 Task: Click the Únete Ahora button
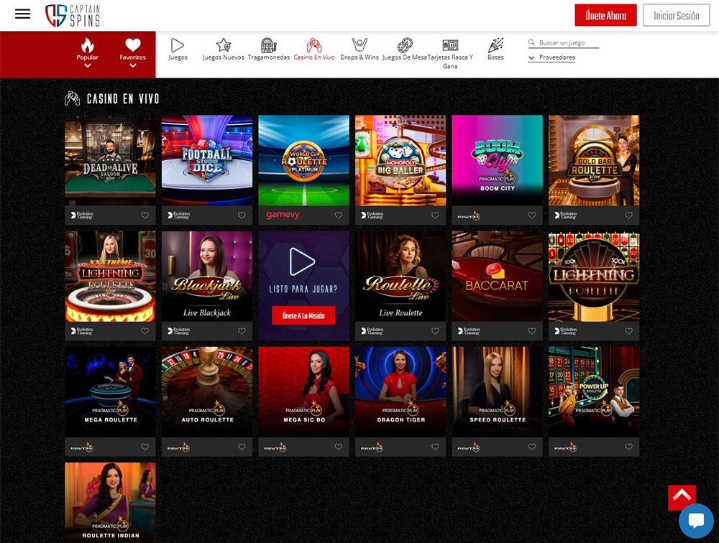point(605,16)
